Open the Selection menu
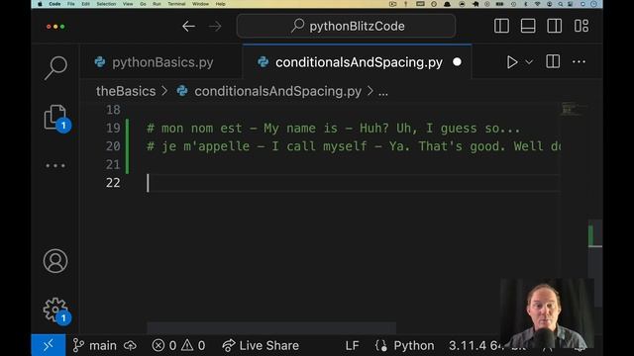 point(106,4)
